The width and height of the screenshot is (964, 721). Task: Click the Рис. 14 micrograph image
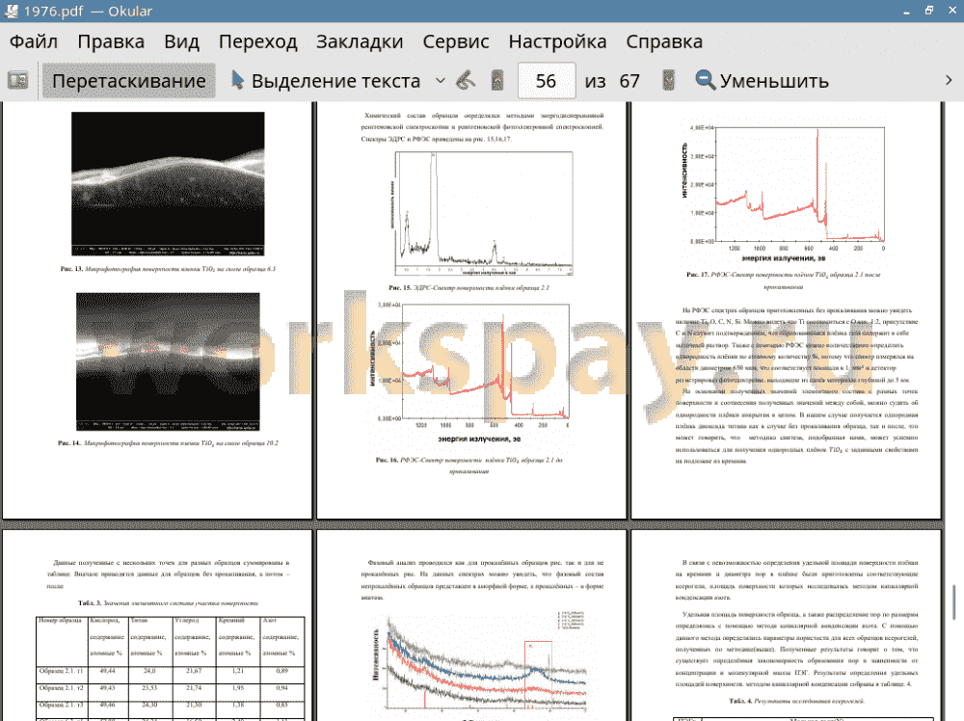(x=168, y=362)
